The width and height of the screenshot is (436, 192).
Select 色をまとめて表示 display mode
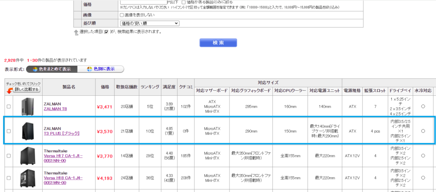point(52,69)
